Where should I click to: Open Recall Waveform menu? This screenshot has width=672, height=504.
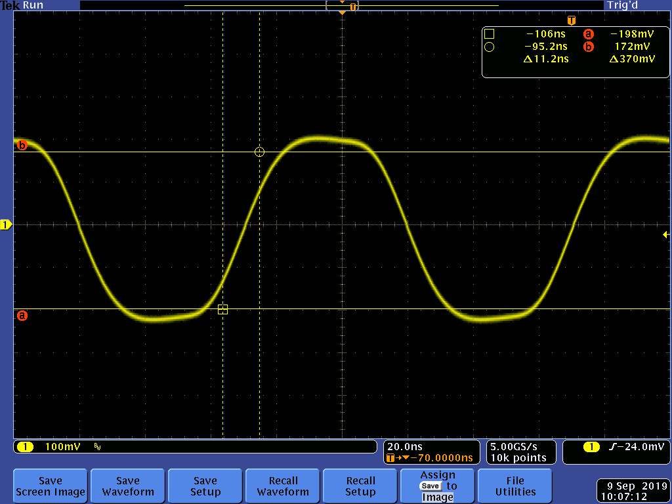(282, 486)
